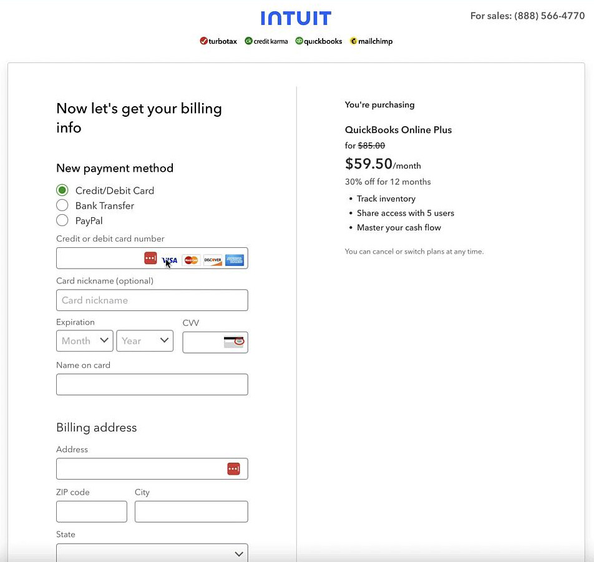Click the QuickBooks Online Plus product title
Viewport: 594px width, 562px height.
pos(398,130)
